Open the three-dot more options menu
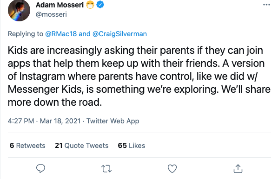 point(266,5)
